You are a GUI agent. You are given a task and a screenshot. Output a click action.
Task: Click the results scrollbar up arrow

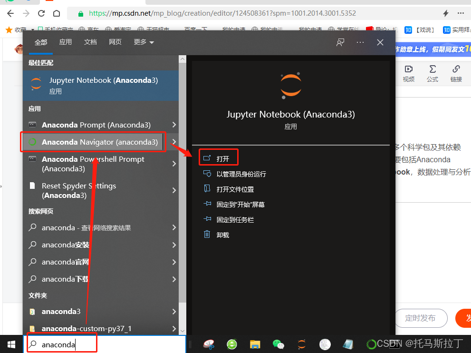183,59
